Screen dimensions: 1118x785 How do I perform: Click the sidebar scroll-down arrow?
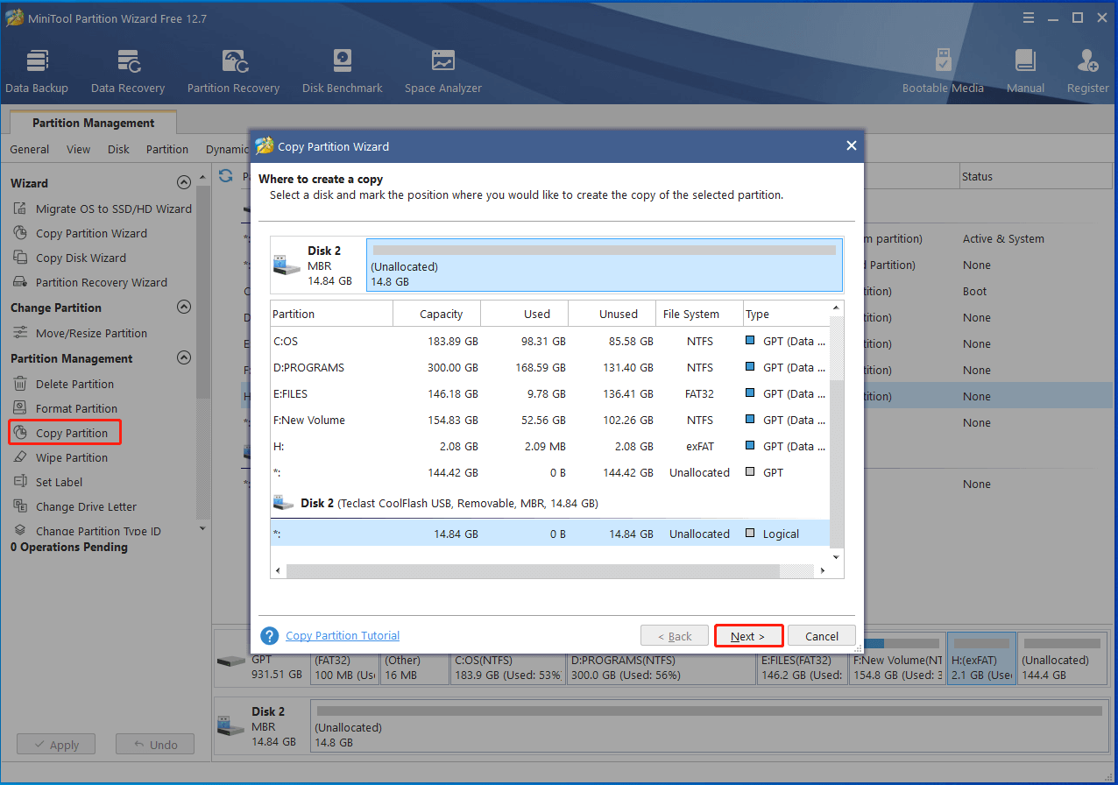coord(203,528)
